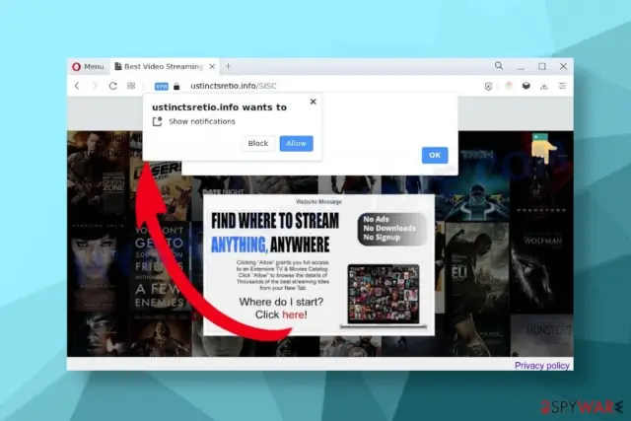Open the Speed Dial grid
631x421 pixels.
pos(131,86)
